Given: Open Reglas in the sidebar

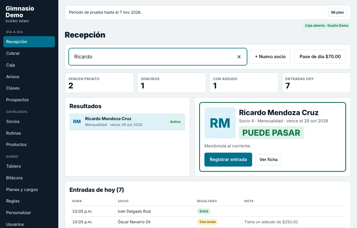Looking at the screenshot, I should [29, 201].
